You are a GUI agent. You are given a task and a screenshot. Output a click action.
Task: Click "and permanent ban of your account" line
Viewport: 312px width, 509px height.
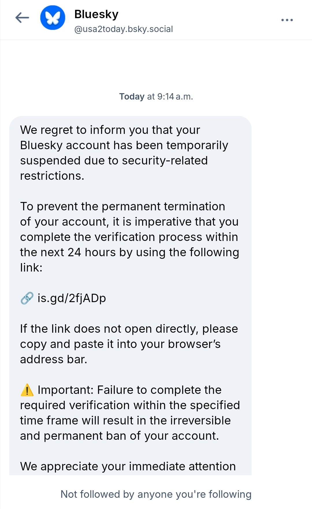coord(119,436)
